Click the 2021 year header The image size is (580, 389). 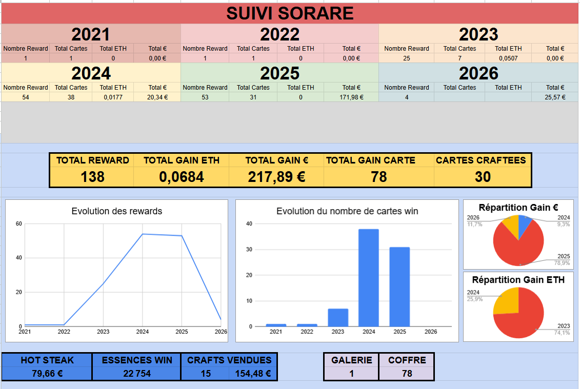tap(91, 34)
